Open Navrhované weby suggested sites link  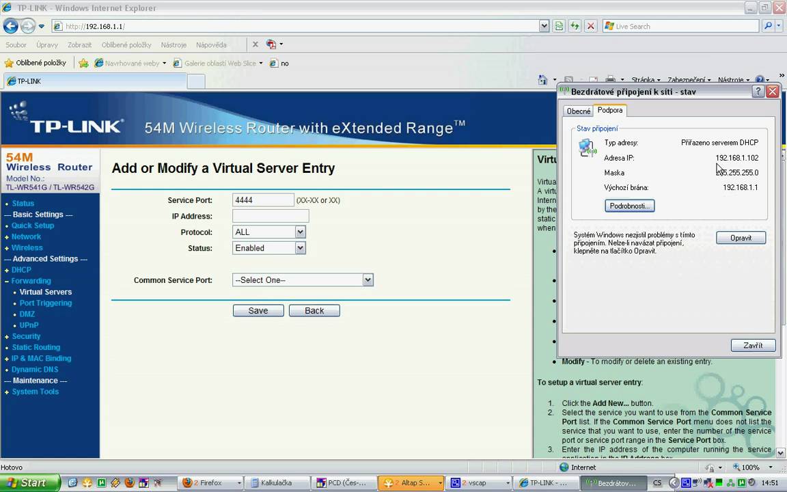coord(130,64)
